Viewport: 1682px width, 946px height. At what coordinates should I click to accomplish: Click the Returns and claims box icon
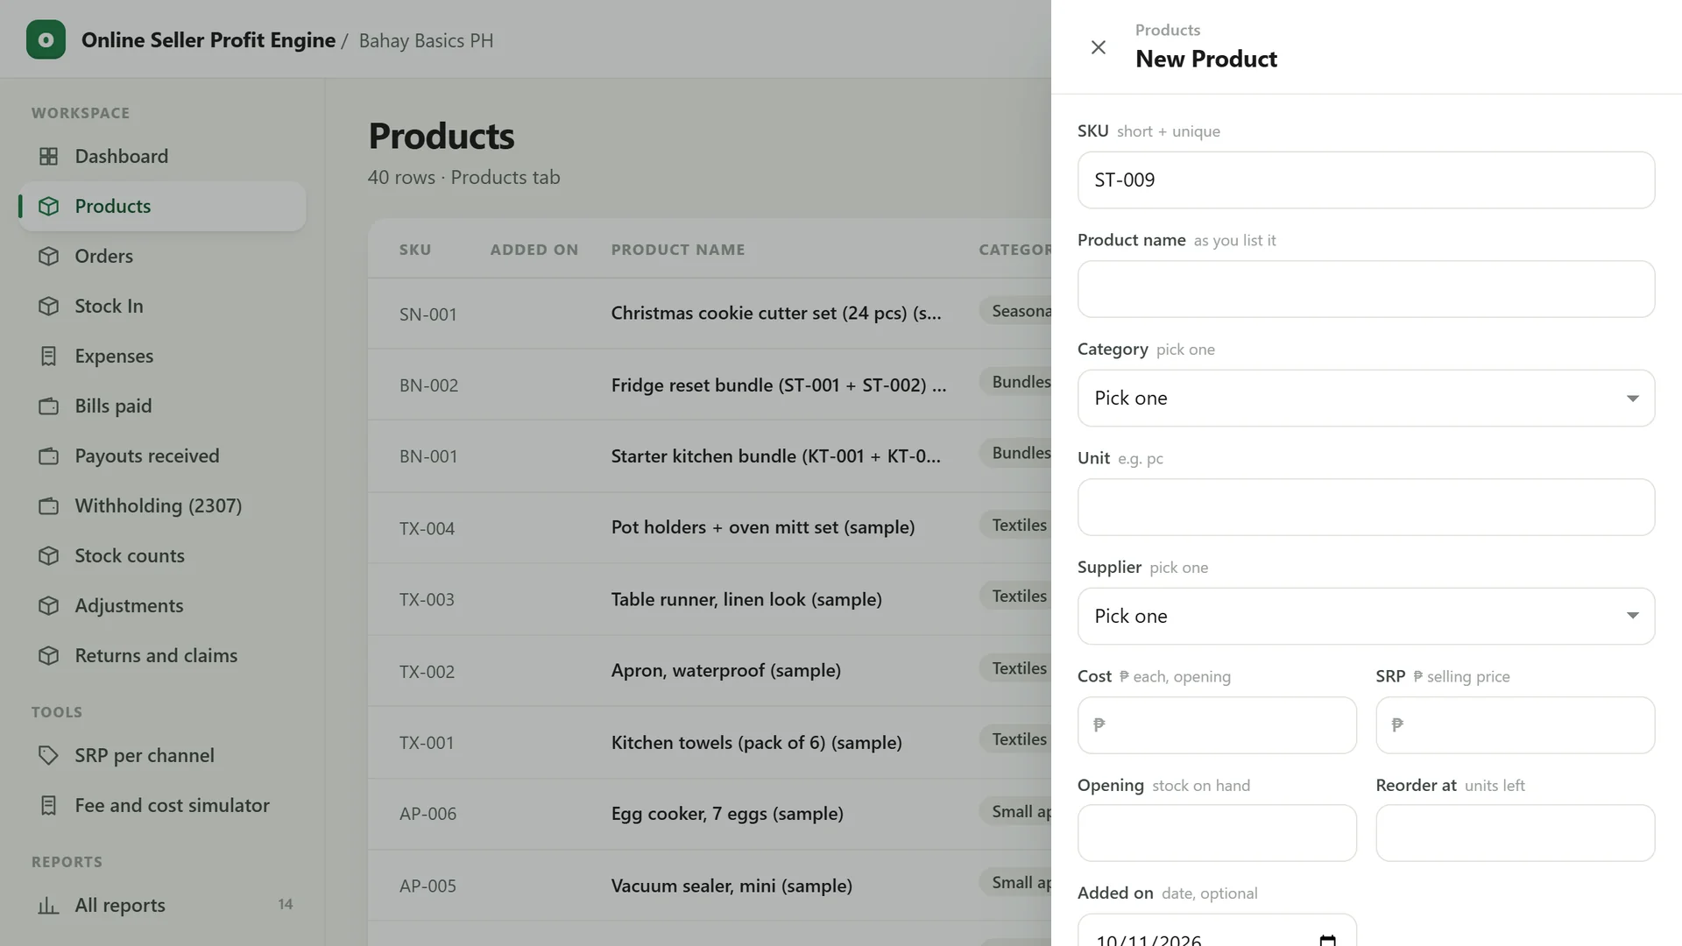49,655
